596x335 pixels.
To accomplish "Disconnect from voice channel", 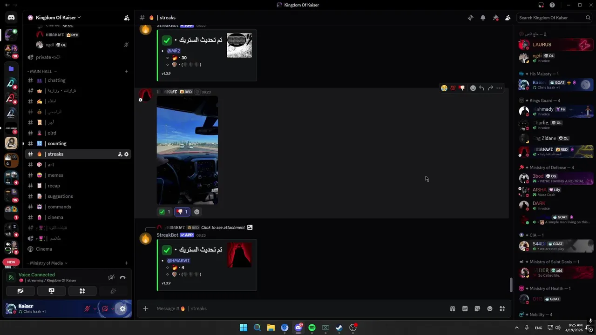I will tap(122, 277).
